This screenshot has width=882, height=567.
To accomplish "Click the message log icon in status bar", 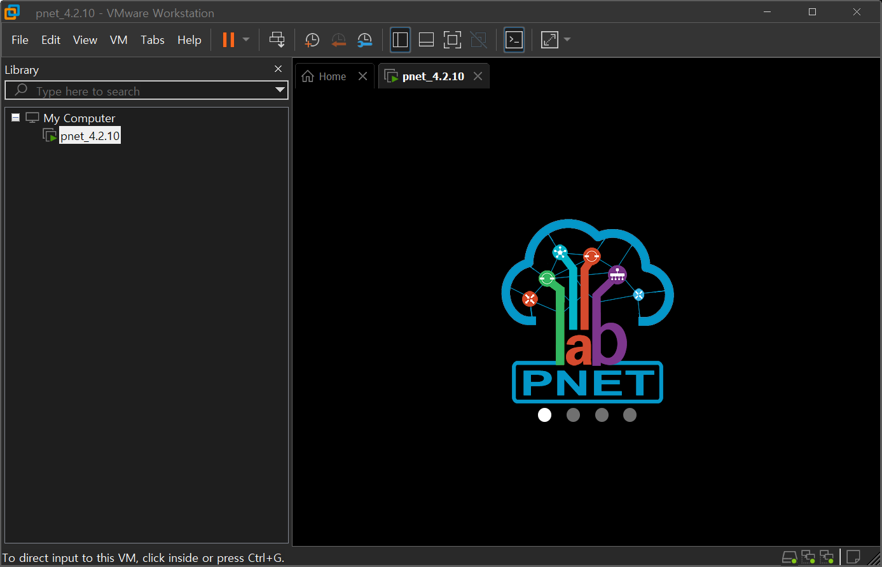I will pos(854,557).
